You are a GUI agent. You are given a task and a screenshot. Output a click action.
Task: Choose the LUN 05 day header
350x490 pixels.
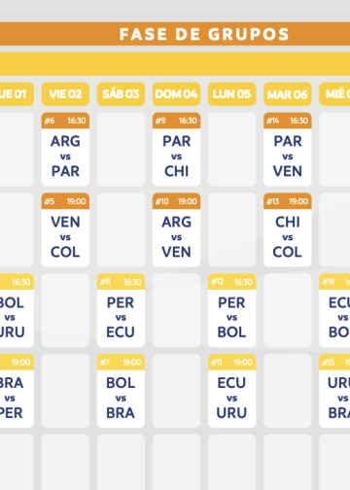(231, 94)
